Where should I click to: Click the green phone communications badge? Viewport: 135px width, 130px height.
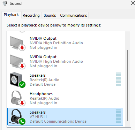click(22, 121)
